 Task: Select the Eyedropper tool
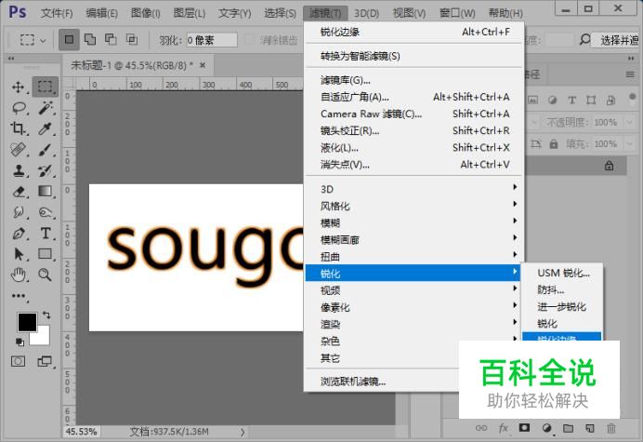[x=46, y=129]
